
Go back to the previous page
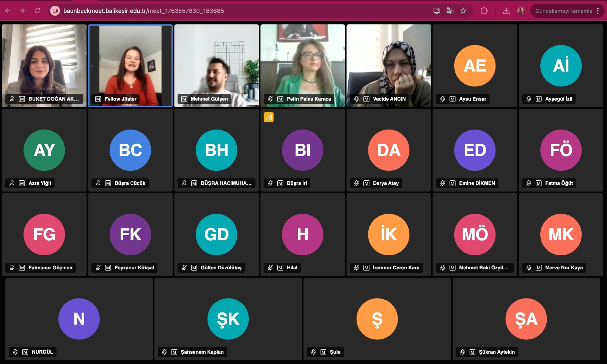(x=8, y=11)
